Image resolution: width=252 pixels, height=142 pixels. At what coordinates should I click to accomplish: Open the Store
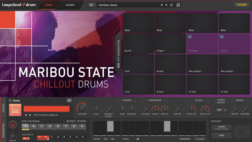(x=242, y=5)
